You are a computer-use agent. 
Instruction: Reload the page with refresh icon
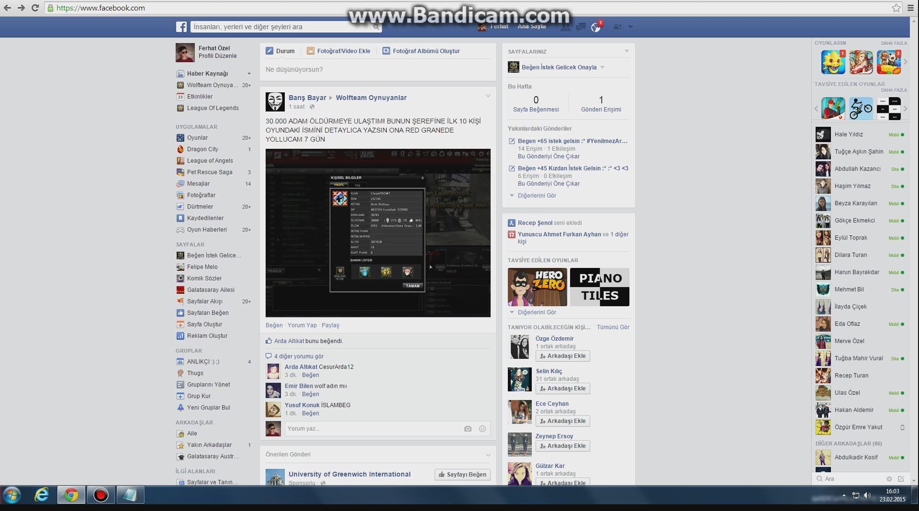pyautogui.click(x=35, y=8)
